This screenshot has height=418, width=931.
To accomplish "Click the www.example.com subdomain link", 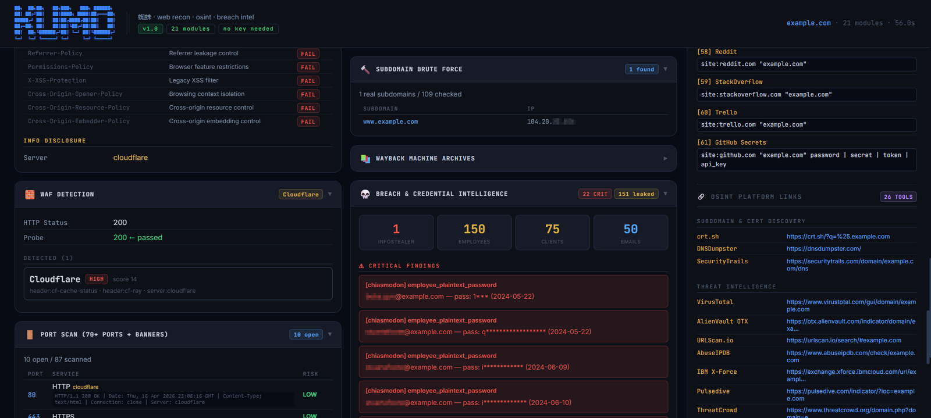I will [390, 122].
